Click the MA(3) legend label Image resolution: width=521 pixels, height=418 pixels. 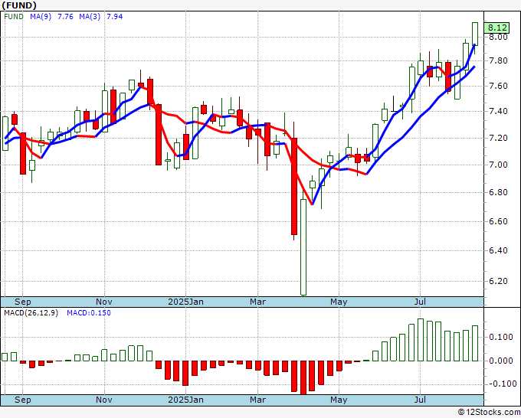point(90,17)
